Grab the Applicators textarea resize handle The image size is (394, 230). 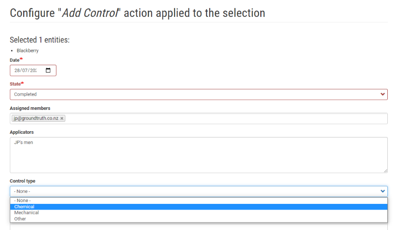(385, 171)
